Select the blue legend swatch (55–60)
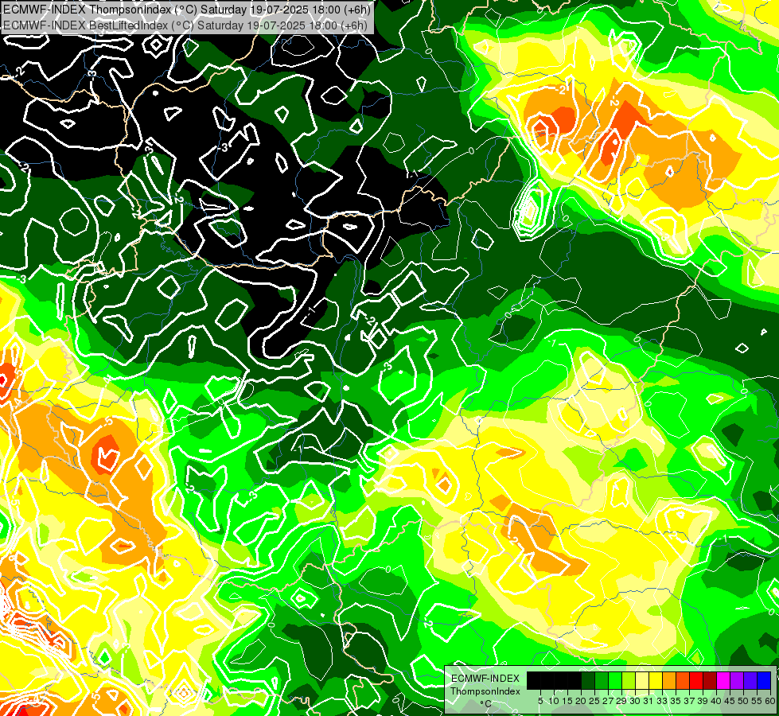This screenshot has width=779, height=716. click(764, 680)
